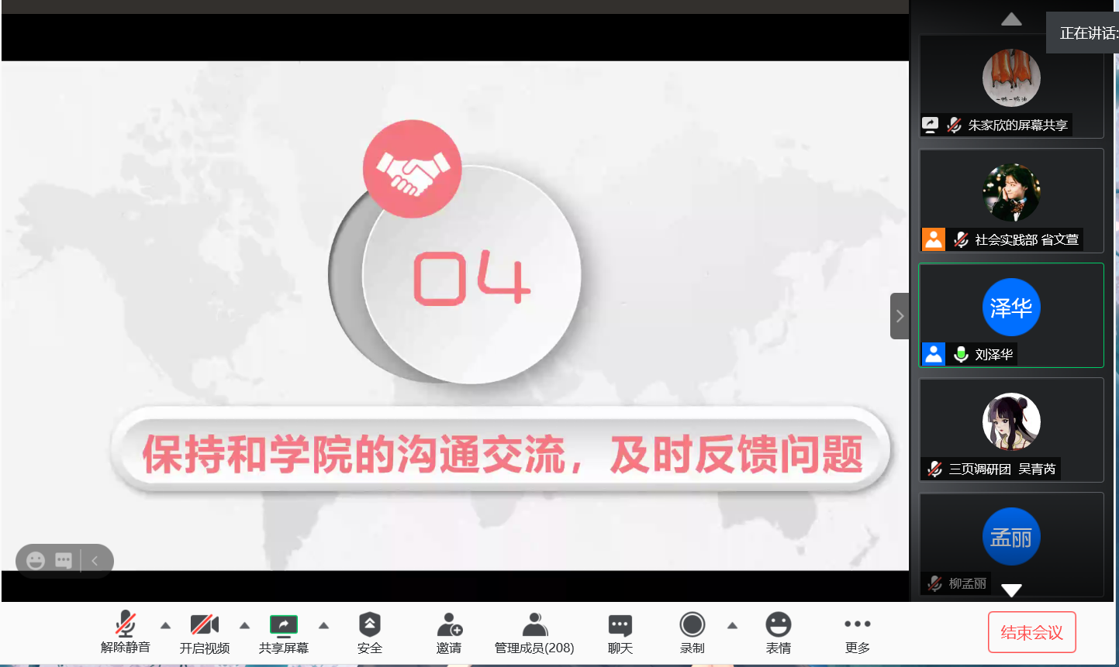The height and width of the screenshot is (667, 1119).
Task: Open 管理成员(208) participants panel
Action: (534, 625)
